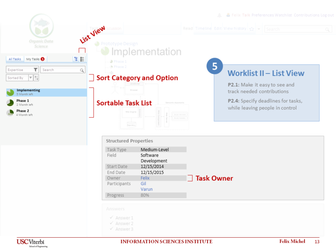This screenshot has height=252, width=336.
Task: Click the ascending/descending sort arrows icon
Action: pos(36,77)
